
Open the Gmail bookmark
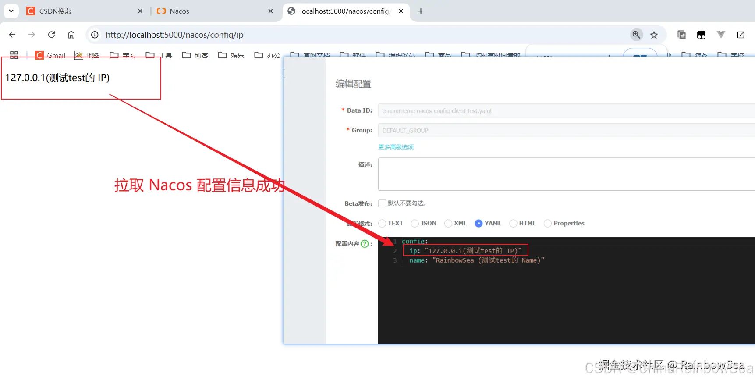[50, 55]
